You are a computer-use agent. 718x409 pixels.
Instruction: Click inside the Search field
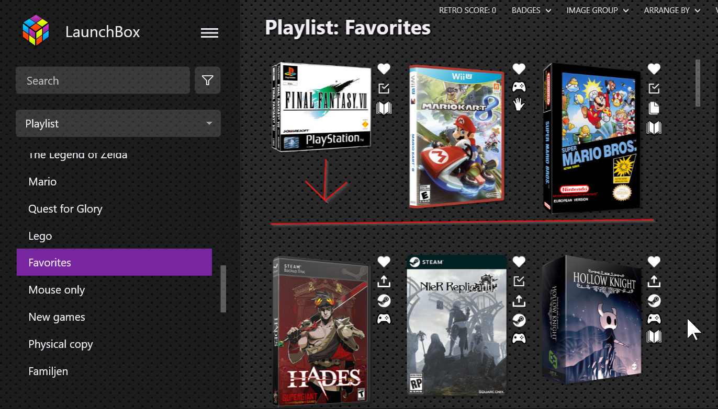pos(103,80)
